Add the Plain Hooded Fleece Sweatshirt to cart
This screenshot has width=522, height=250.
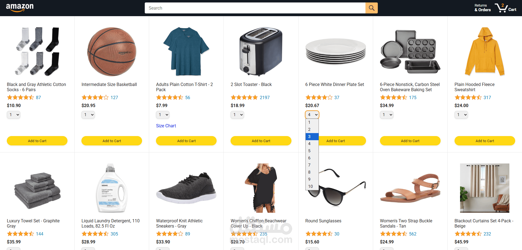[484, 141]
